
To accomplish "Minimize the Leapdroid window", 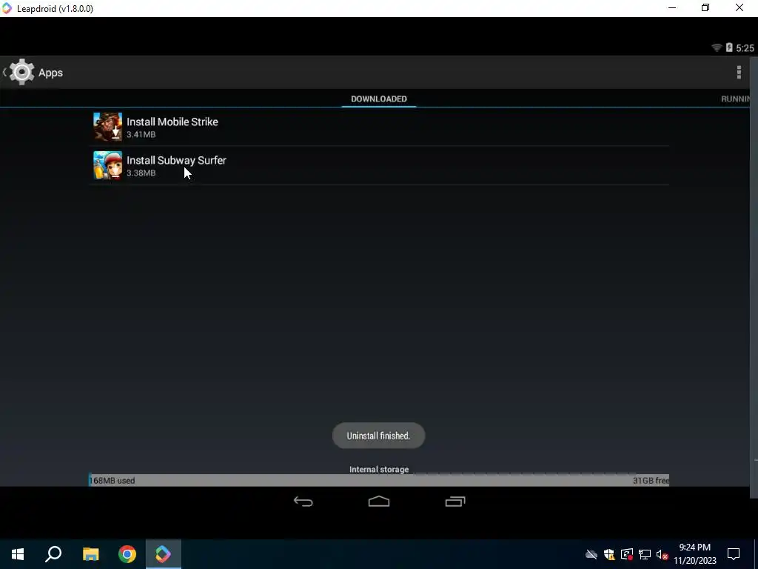I will [672, 8].
